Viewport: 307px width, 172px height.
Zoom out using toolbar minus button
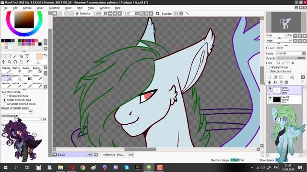click(x=110, y=13)
